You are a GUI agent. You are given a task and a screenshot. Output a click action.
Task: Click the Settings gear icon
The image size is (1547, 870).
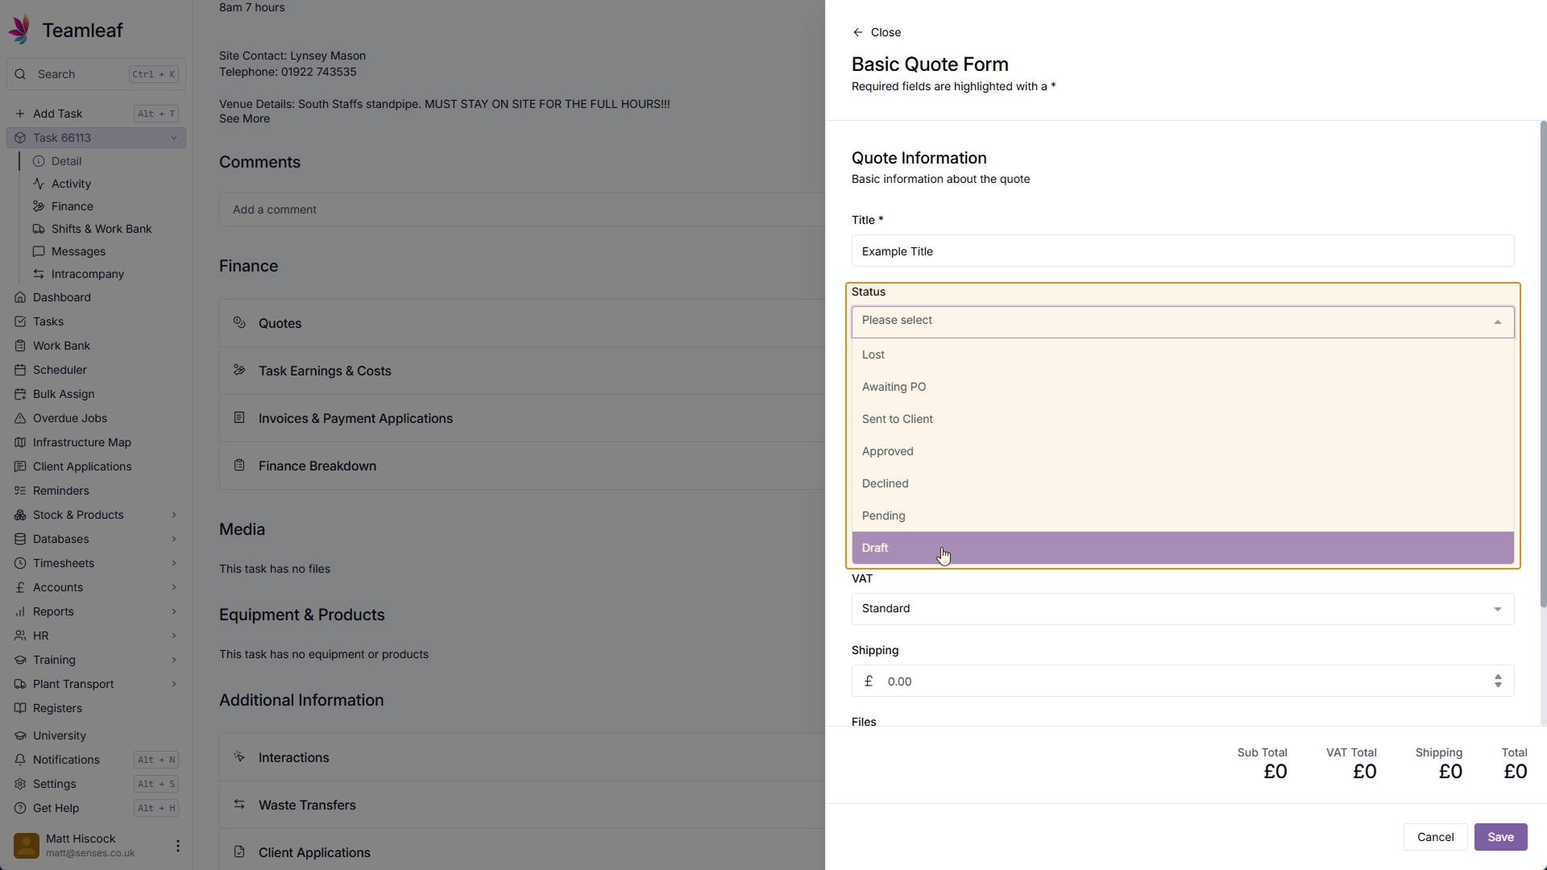tap(20, 784)
